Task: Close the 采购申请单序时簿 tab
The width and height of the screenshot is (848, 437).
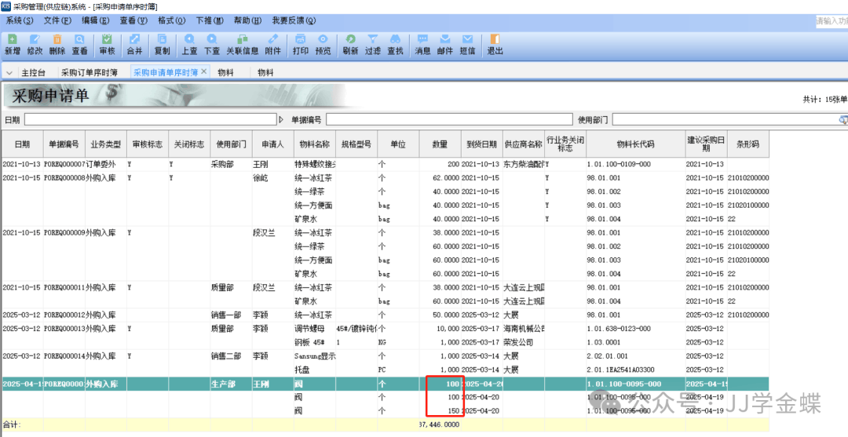Action: coord(204,71)
